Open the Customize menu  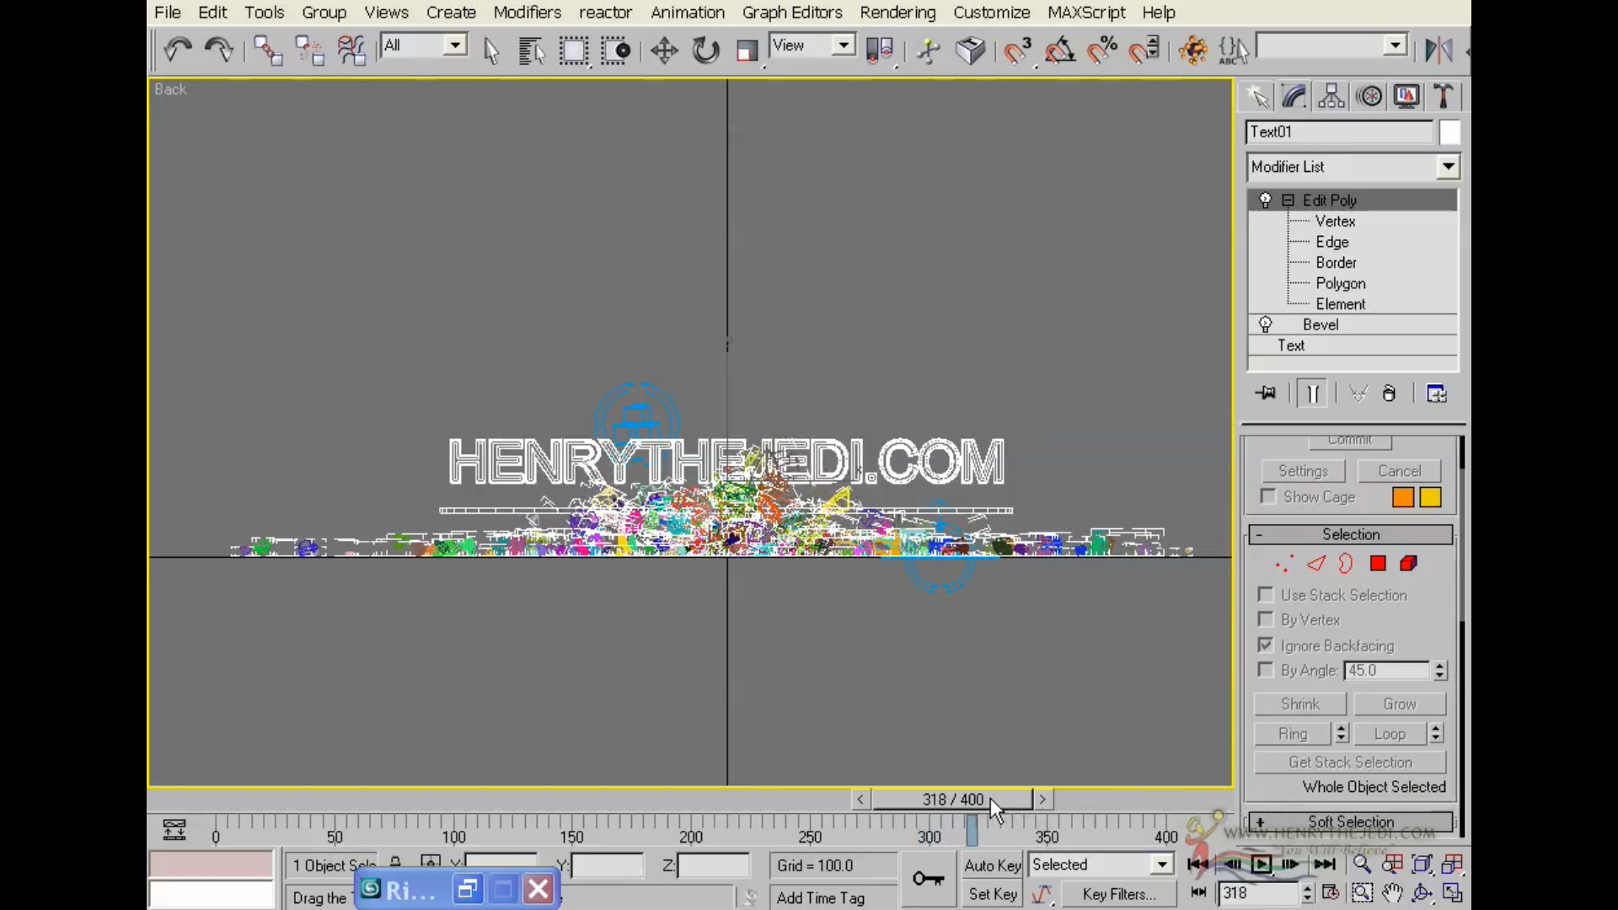coord(991,13)
